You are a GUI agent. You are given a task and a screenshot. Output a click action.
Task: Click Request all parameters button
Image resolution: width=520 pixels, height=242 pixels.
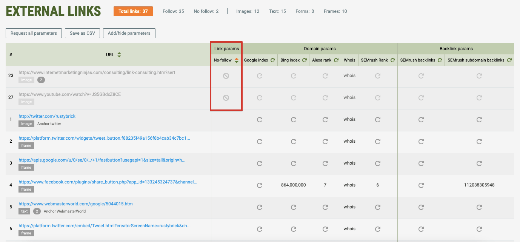pyautogui.click(x=34, y=33)
